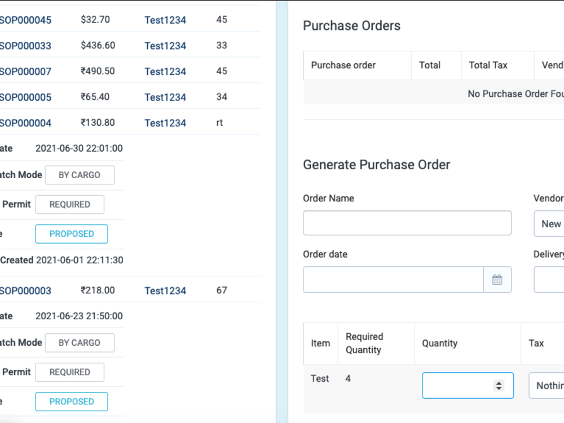Image resolution: width=564 pixels, height=423 pixels.
Task: Open sales order SOP000004 link
Action: [x=25, y=123]
